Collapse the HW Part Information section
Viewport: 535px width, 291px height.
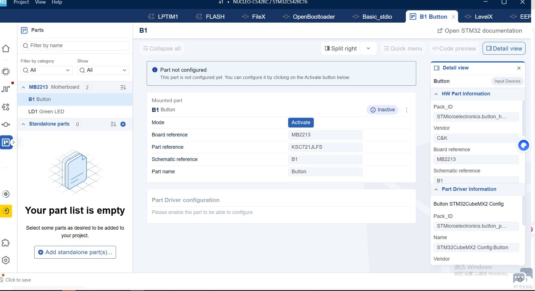coord(436,94)
